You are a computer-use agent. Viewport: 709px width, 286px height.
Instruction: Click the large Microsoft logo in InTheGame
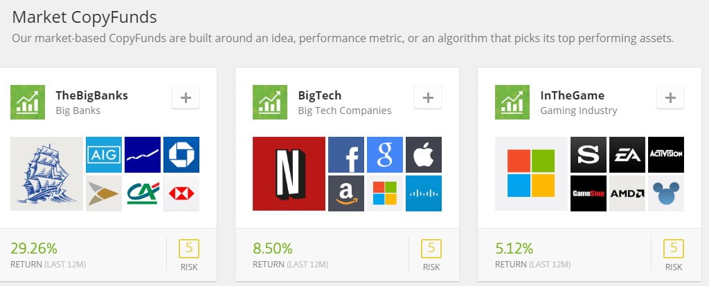pyautogui.click(x=531, y=173)
